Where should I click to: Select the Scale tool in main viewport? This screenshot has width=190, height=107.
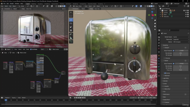(x=71, y=27)
